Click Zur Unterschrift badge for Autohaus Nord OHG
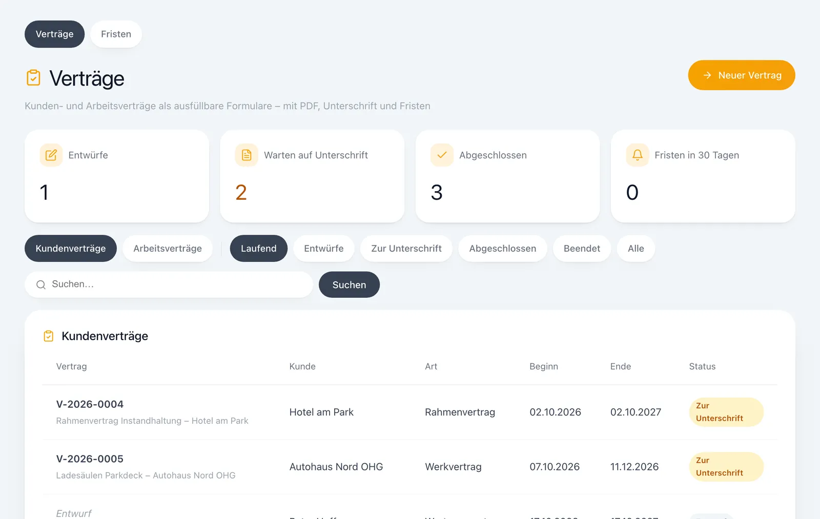Viewport: 820px width, 519px height. (726, 467)
